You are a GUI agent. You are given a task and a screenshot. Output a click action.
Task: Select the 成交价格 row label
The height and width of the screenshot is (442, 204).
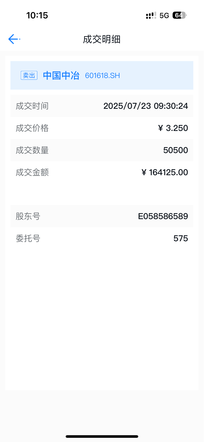32,128
